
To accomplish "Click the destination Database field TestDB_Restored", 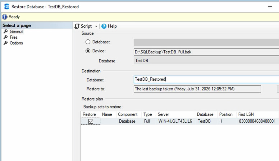I will click(x=206, y=79).
